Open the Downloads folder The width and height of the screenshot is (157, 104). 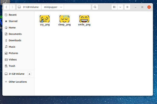tap(15, 40)
